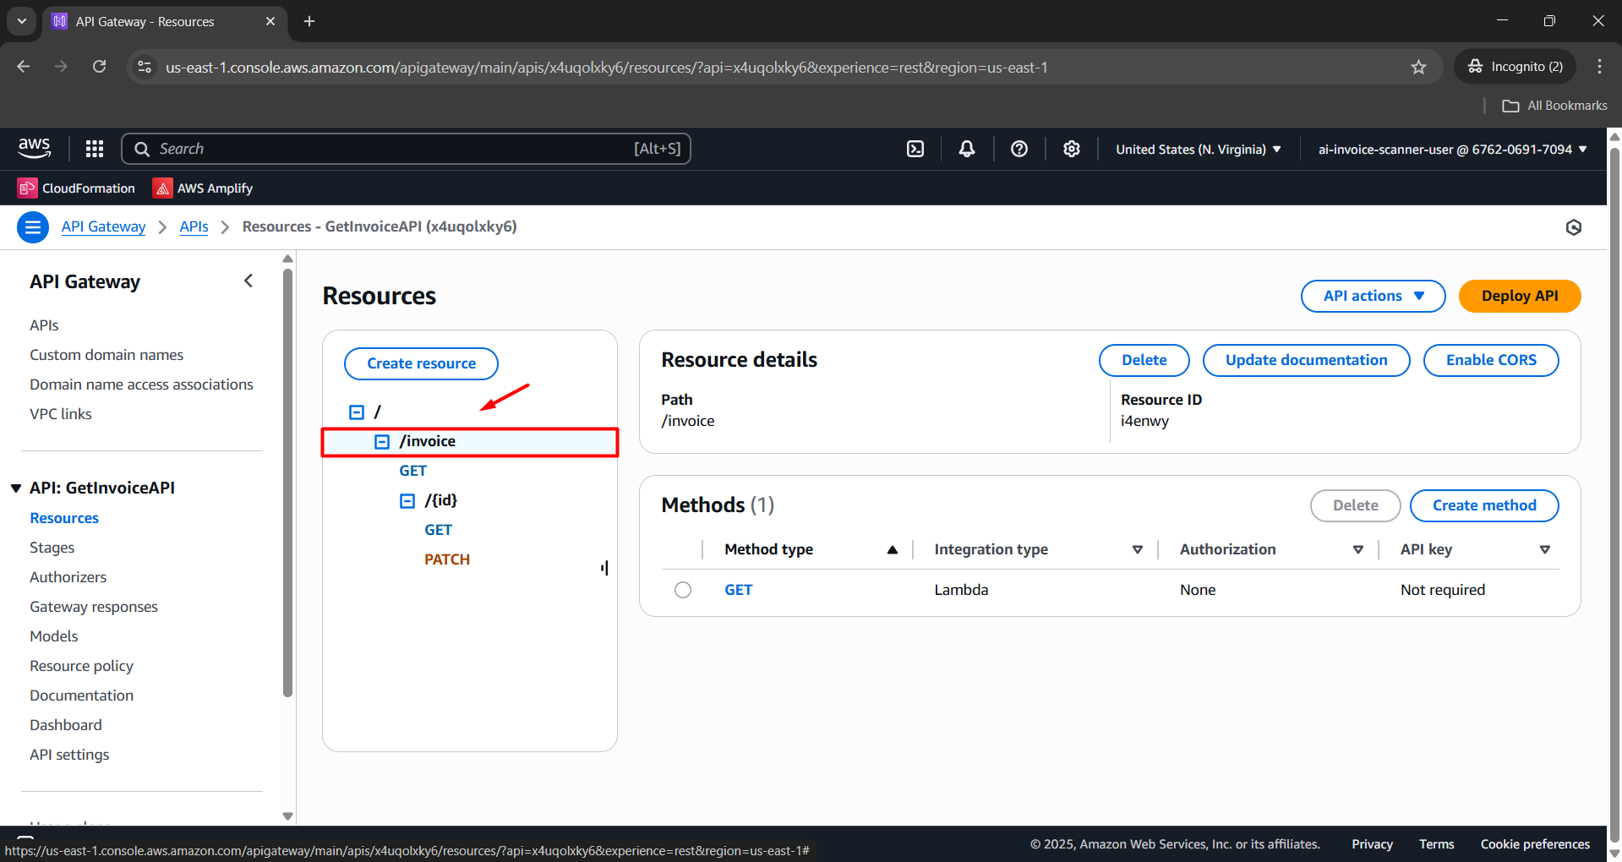The width and height of the screenshot is (1622, 862).
Task: Open the AWS services grid menu
Action: (95, 149)
